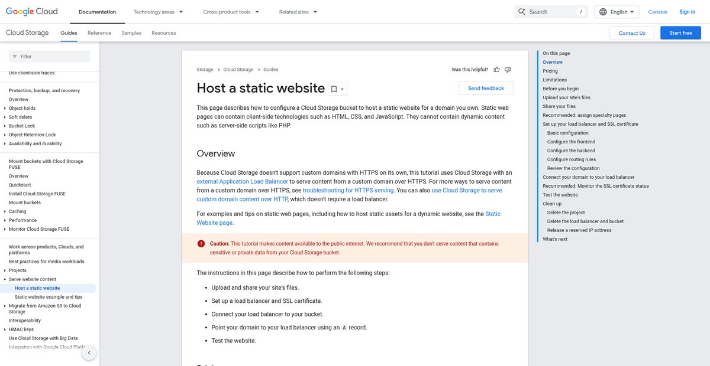Screen dimensions: 710x366
Task: Expand Availability and durability
Action: 5,144
